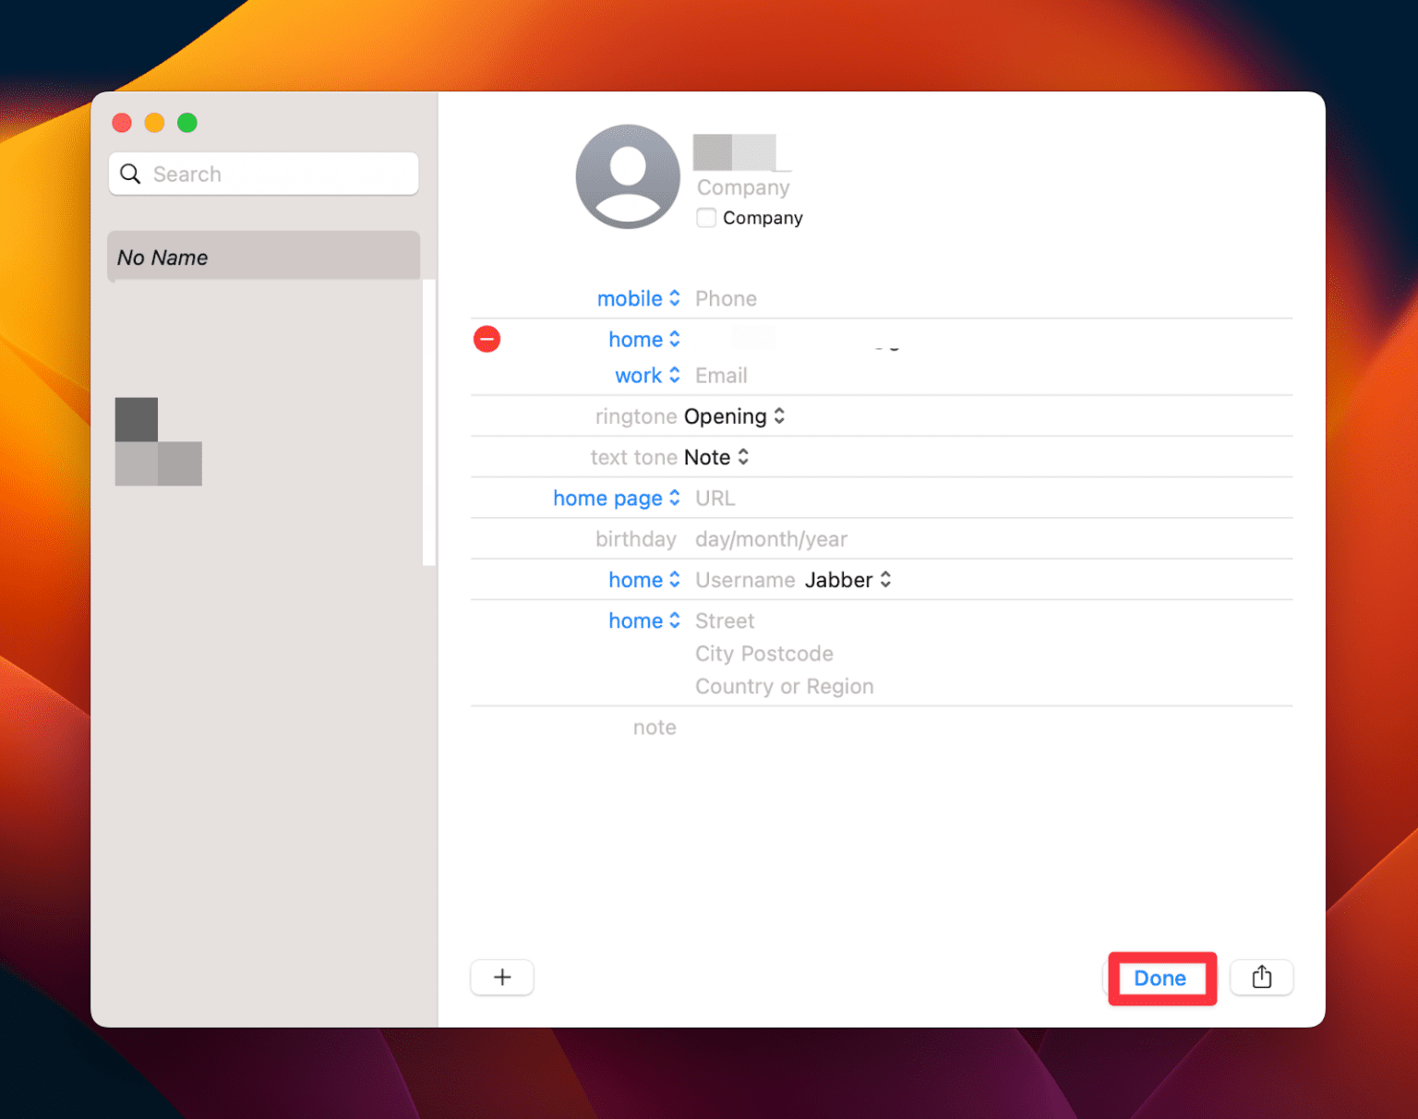Click the share contact icon
The height and width of the screenshot is (1119, 1418).
point(1261,977)
